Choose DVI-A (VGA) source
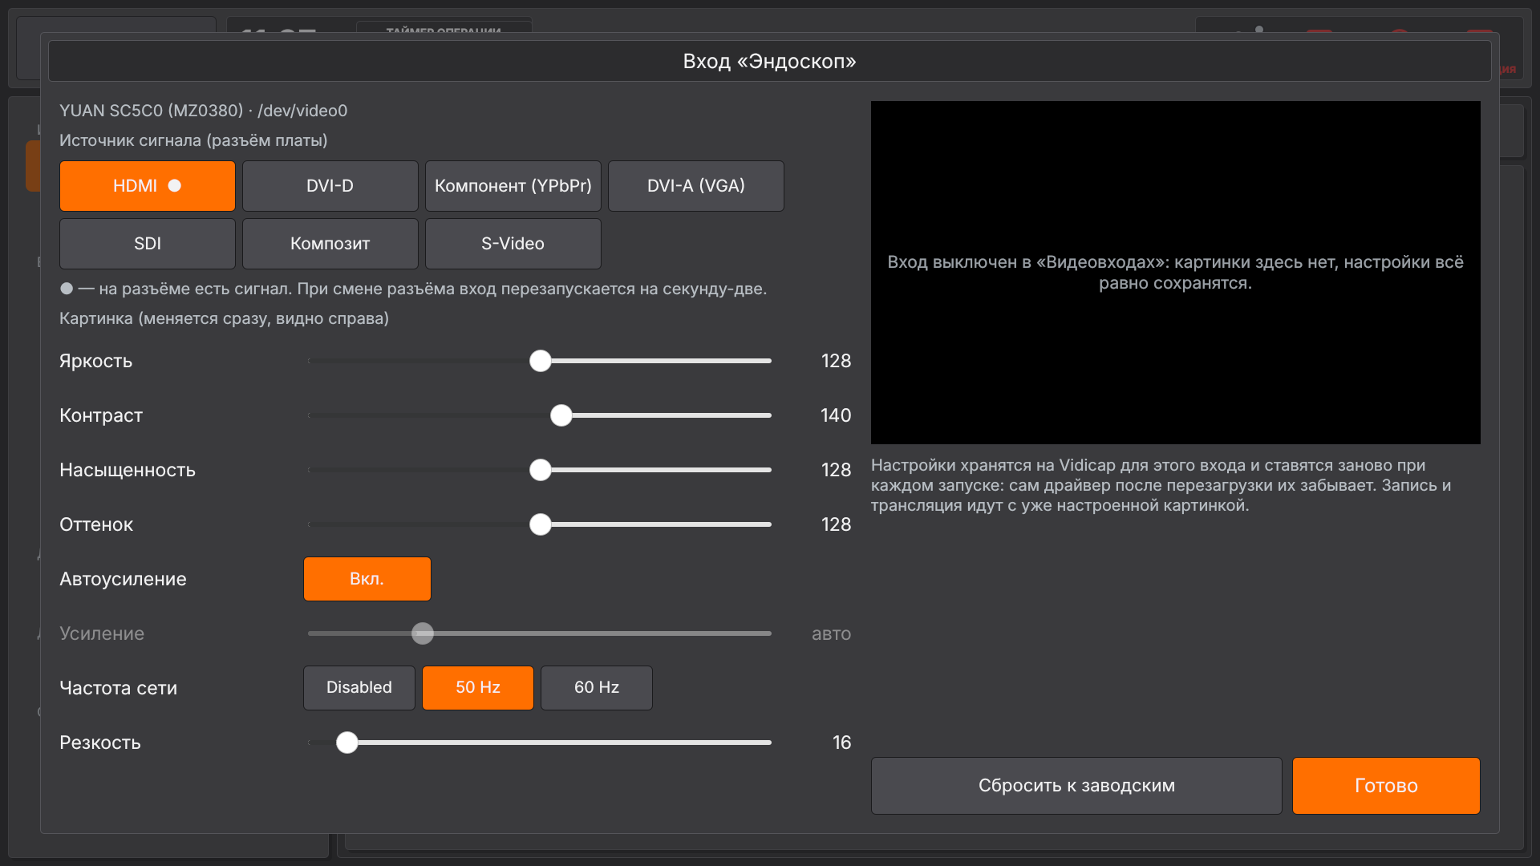This screenshot has height=866, width=1540. tap(696, 186)
